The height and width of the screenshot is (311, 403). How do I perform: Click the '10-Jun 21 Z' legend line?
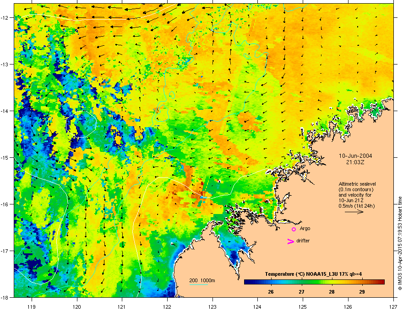coord(351,200)
